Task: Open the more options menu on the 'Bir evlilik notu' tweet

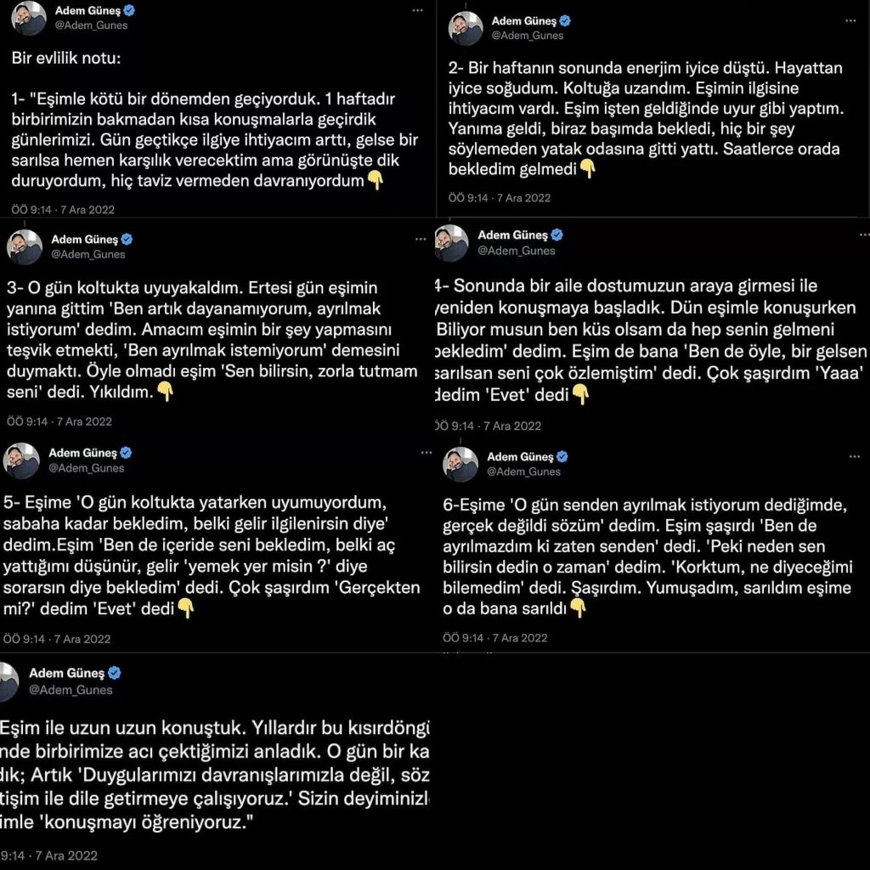Action: tap(417, 10)
